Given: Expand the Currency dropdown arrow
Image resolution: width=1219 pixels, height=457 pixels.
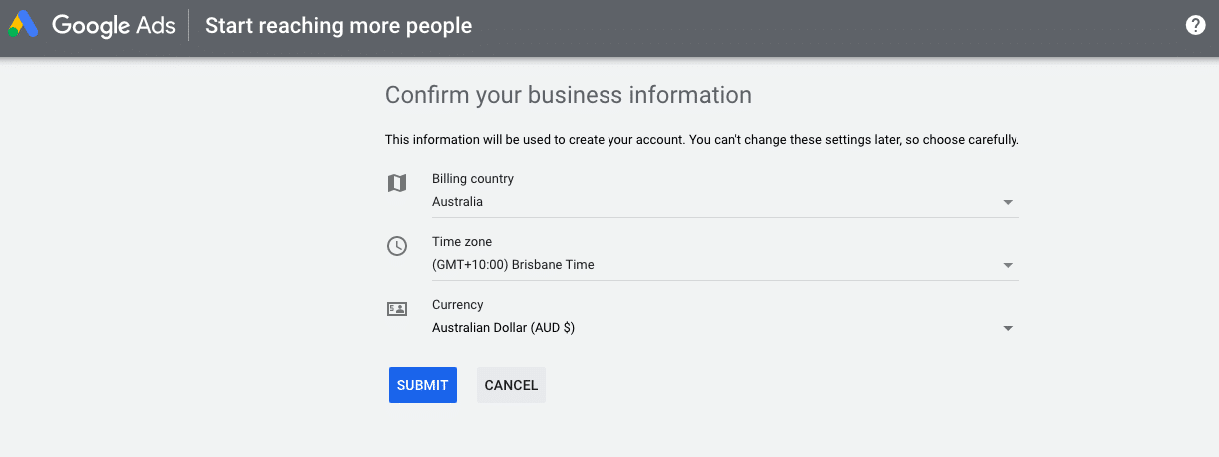Looking at the screenshot, I should [x=1008, y=328].
